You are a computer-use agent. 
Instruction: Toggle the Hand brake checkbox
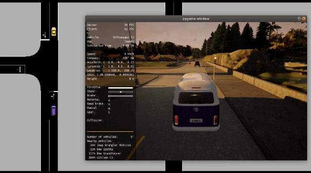(x=109, y=104)
